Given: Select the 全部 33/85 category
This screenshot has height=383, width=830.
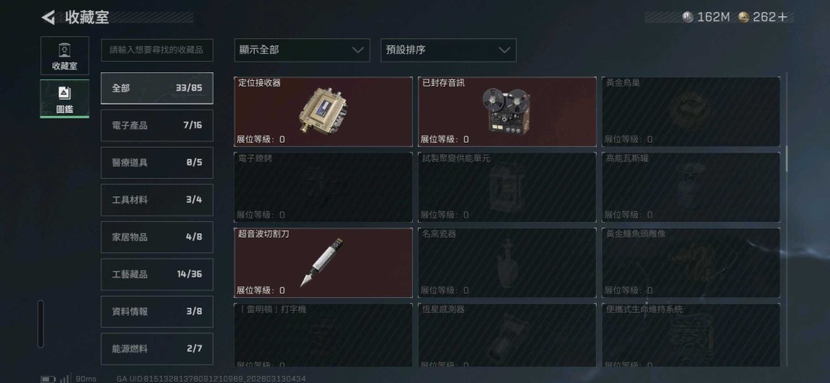Looking at the screenshot, I should point(157,88).
